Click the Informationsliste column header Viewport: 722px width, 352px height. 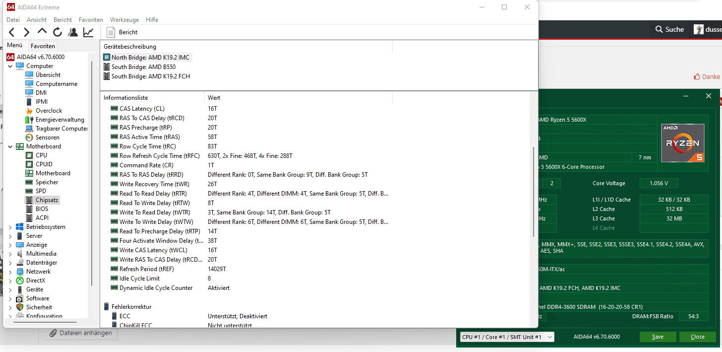tap(152, 98)
